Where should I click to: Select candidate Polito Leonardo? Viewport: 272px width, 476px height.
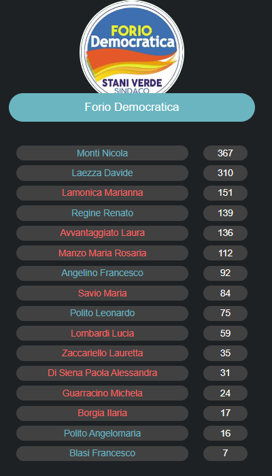point(102,313)
